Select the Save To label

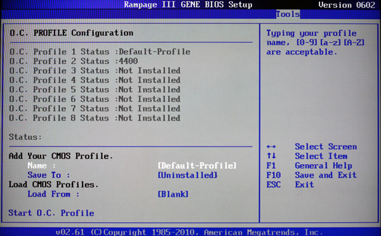pos(49,175)
